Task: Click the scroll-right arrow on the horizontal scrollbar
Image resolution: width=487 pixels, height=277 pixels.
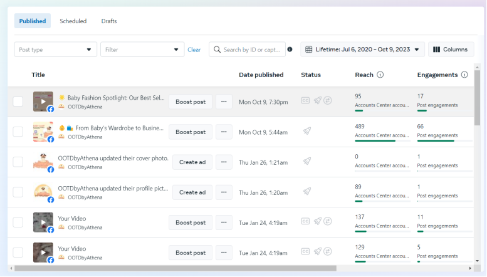Action: point(470,268)
